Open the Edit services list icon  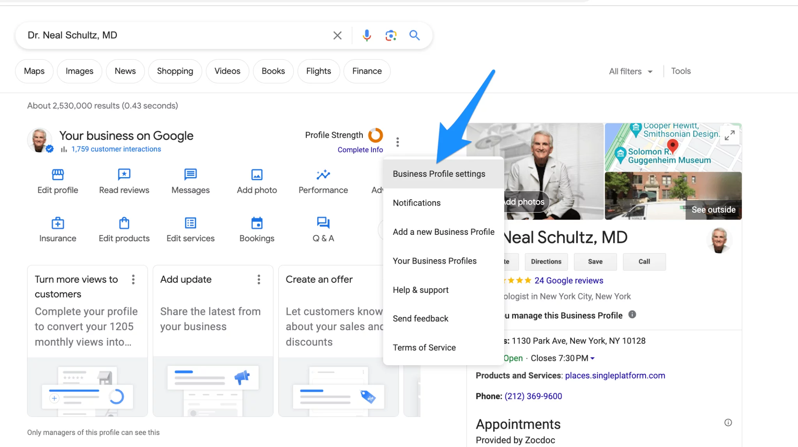click(x=191, y=223)
